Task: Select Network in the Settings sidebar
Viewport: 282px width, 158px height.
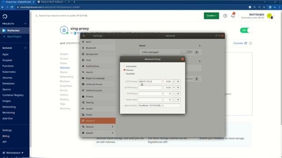Action: 98,121
